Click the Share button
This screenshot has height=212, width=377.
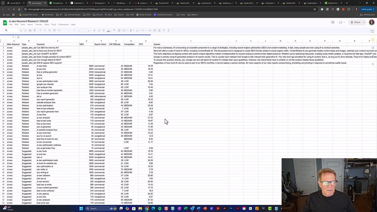pos(357,22)
